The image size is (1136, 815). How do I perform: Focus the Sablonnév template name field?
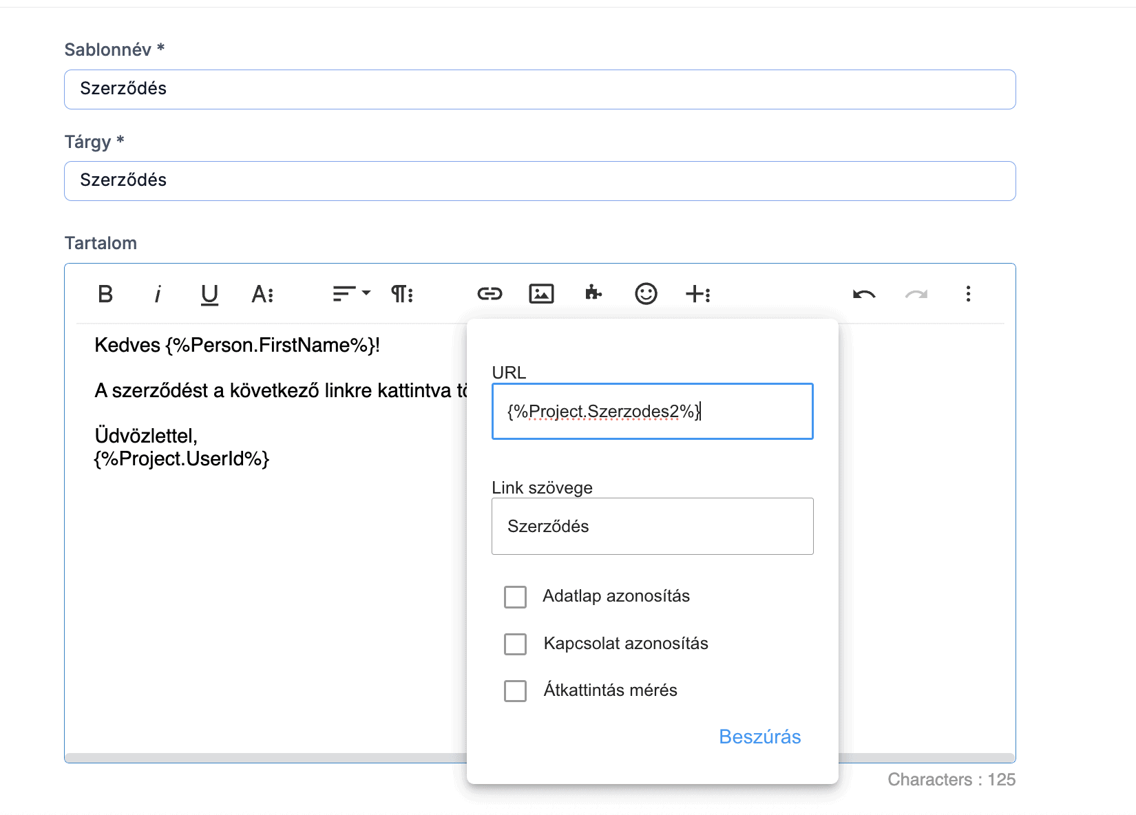coord(540,89)
